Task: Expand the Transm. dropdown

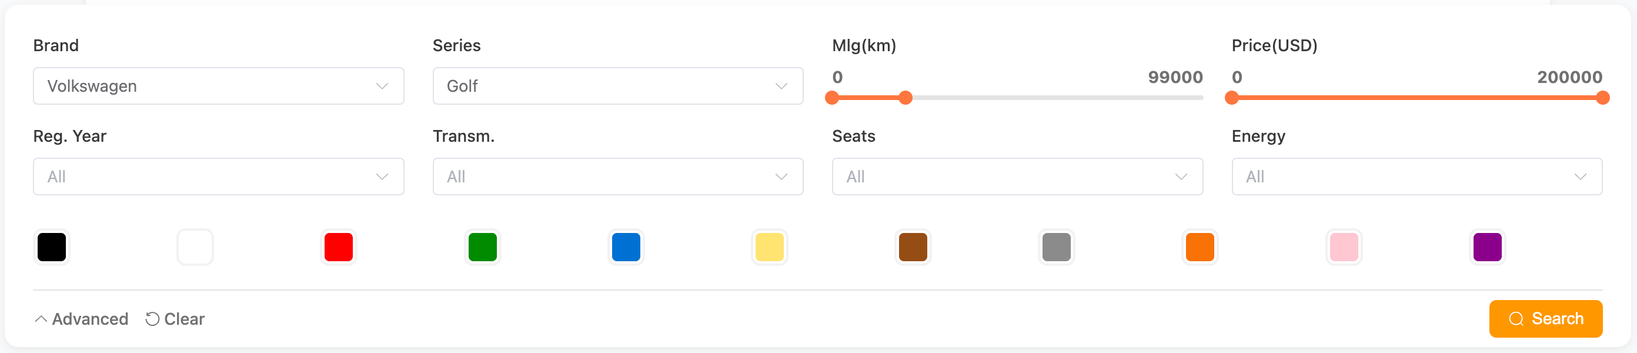Action: click(617, 176)
